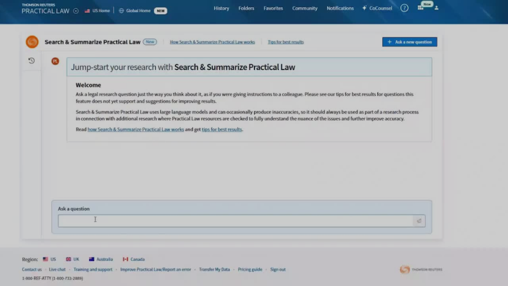Screen dimensions: 508x286
Task: Select the UK region in footer
Action: (72, 259)
